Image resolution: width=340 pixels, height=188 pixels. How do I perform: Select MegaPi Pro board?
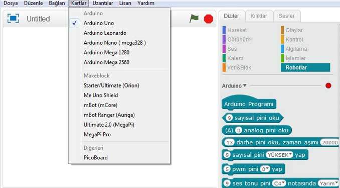[119, 135]
